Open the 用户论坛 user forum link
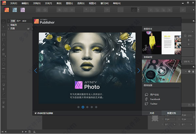The width and height of the screenshot is (196, 134). point(155,95)
